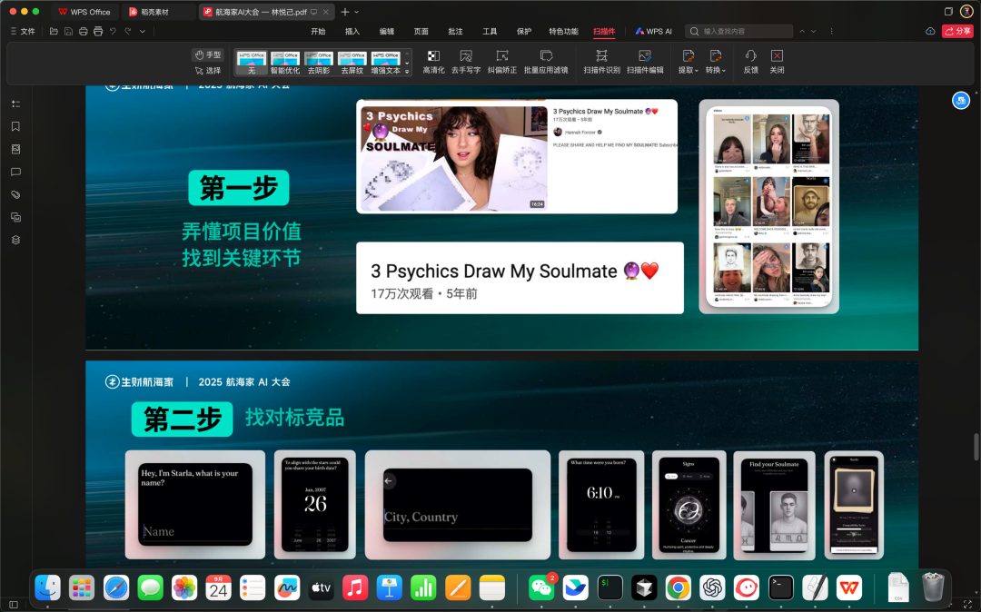Open the page thumbnails panel in left sidebar
This screenshot has width=981, height=612.
pyautogui.click(x=15, y=149)
